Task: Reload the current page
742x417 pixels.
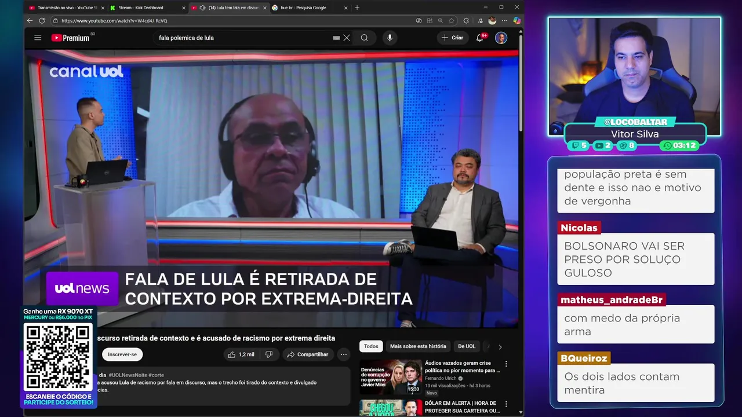Action: point(42,20)
